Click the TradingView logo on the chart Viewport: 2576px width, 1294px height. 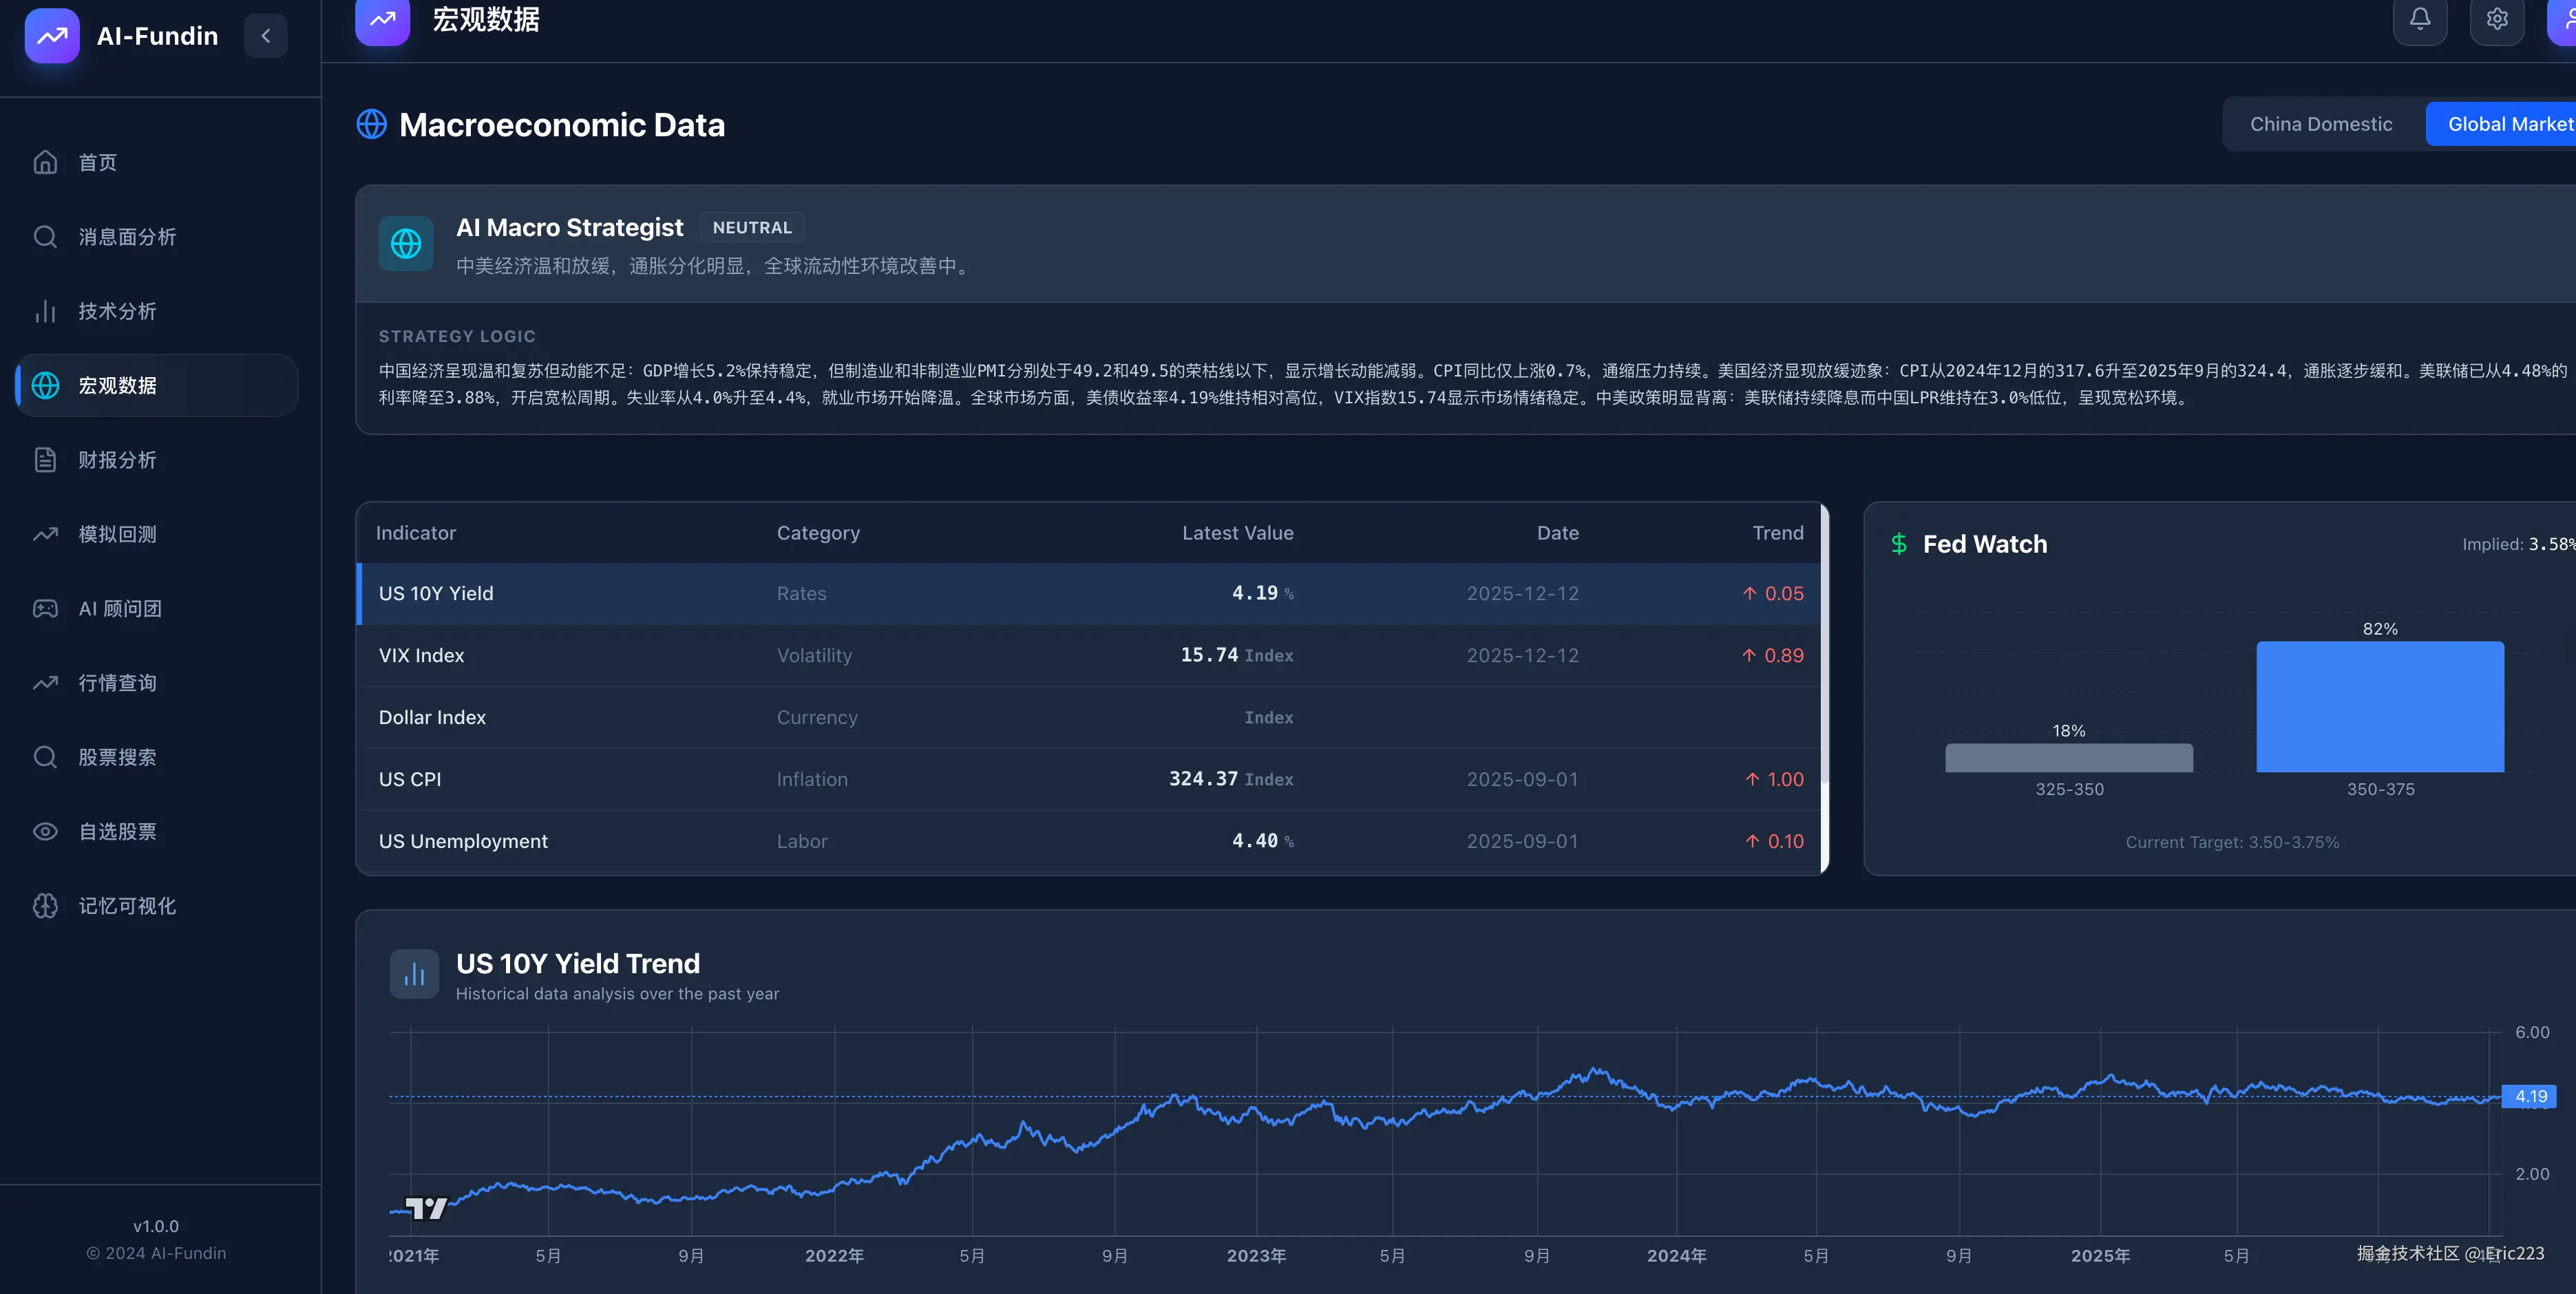(426, 1208)
